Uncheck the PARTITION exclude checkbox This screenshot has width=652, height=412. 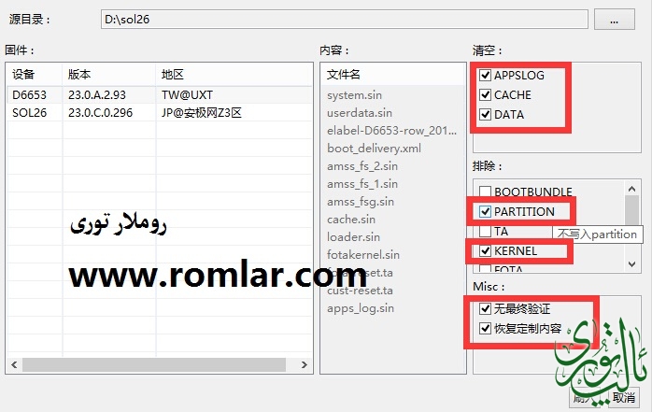(x=485, y=212)
